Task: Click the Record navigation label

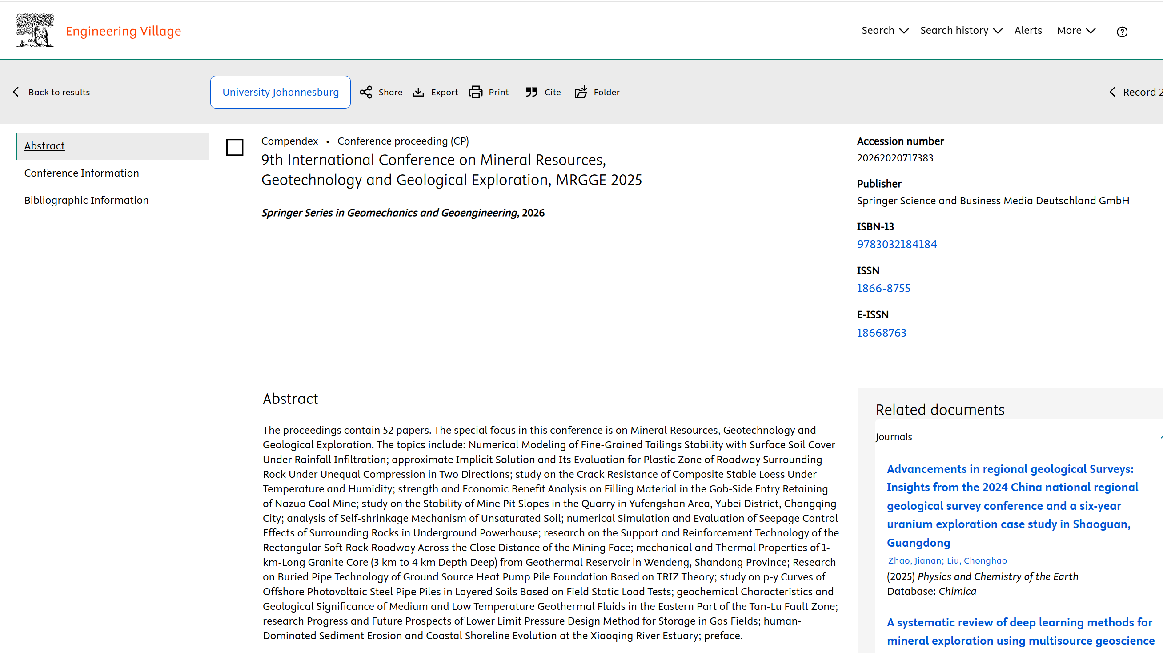Action: click(x=1142, y=92)
